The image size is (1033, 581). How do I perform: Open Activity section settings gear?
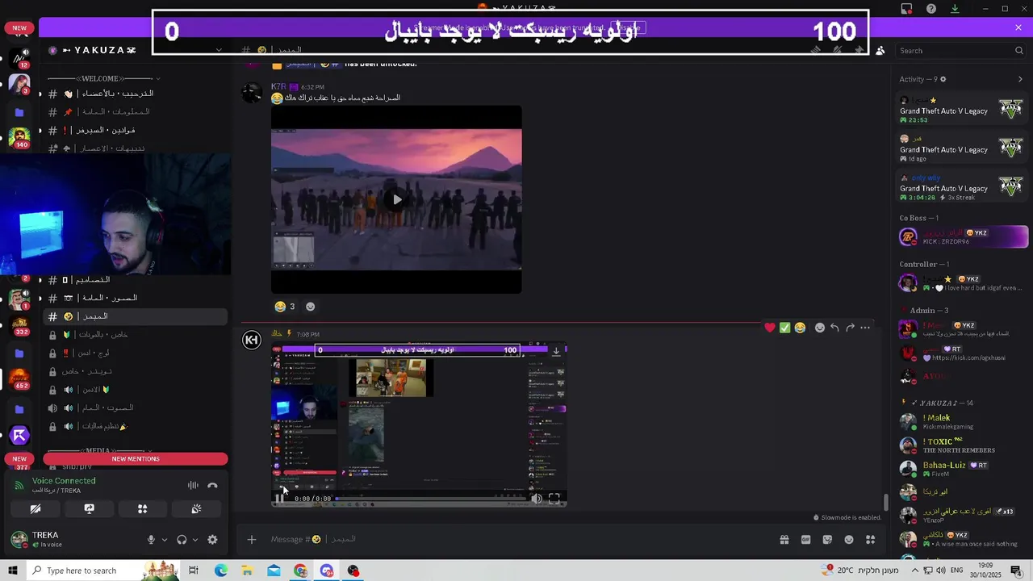click(x=943, y=79)
